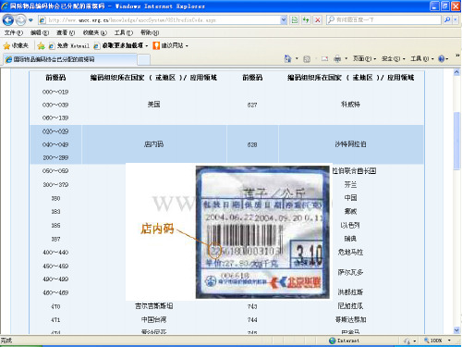Open the Print dropdown arrow

click(x=346, y=58)
